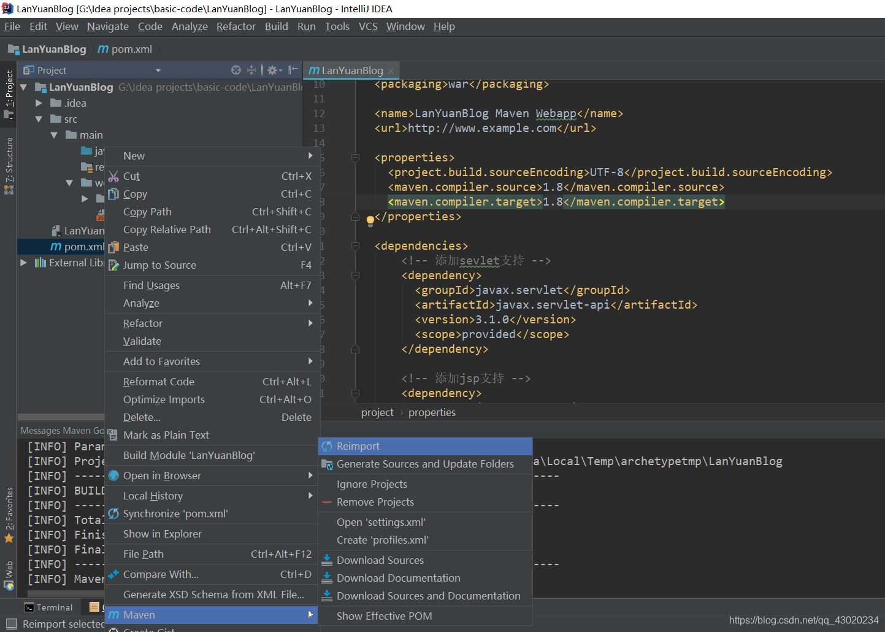Screen dimensions: 885x632
Task: Select Create 'profiles.xml'
Action: pyautogui.click(x=425, y=540)
